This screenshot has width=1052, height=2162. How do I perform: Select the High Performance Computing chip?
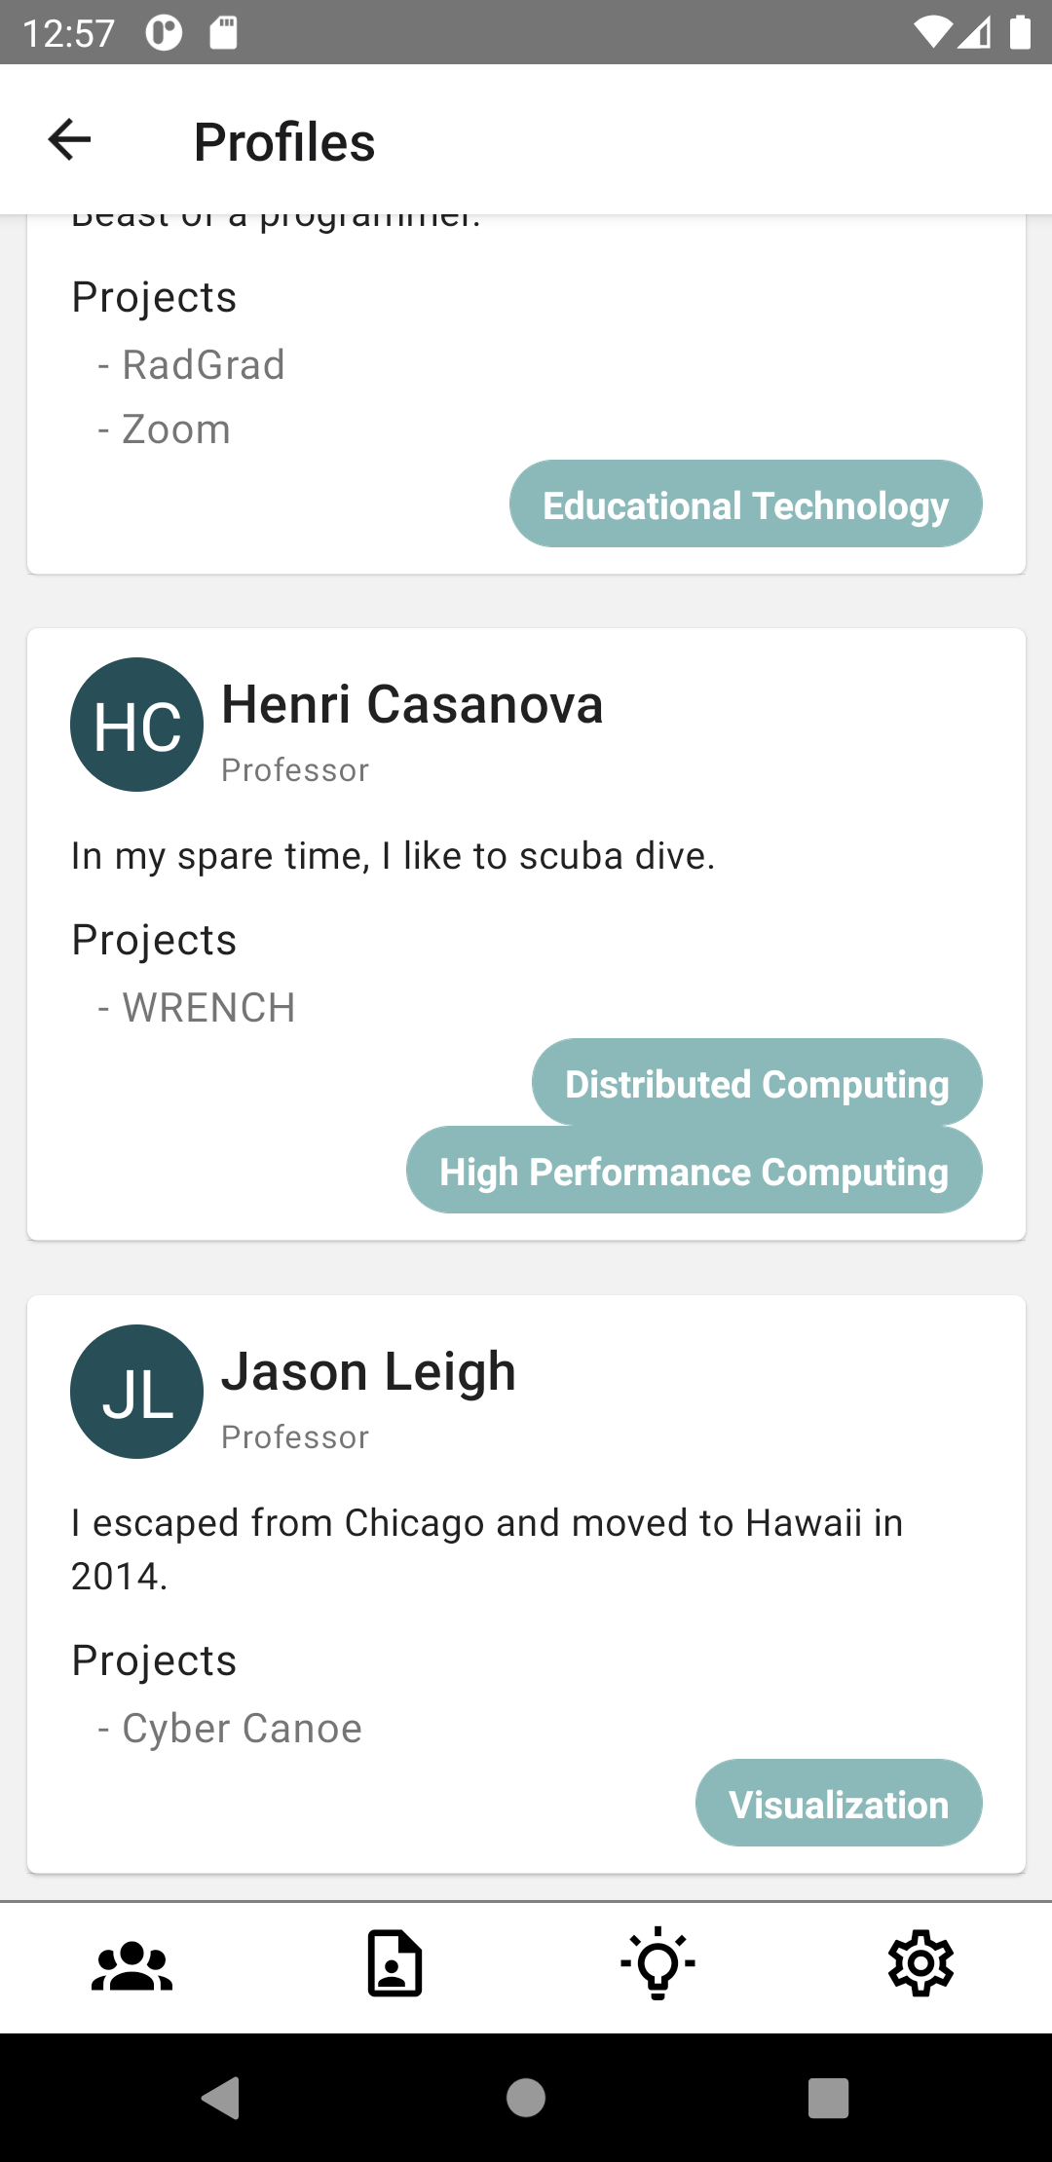pos(694,1171)
